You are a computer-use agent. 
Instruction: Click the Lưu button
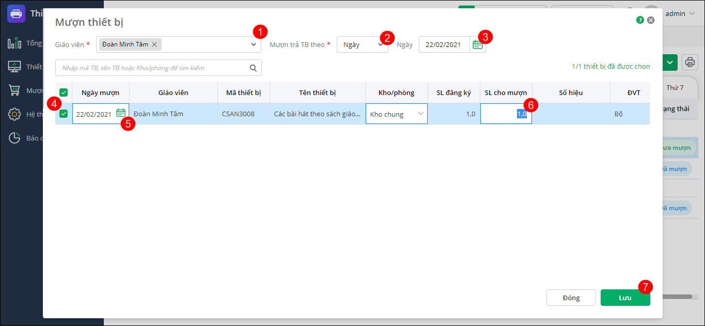625,298
